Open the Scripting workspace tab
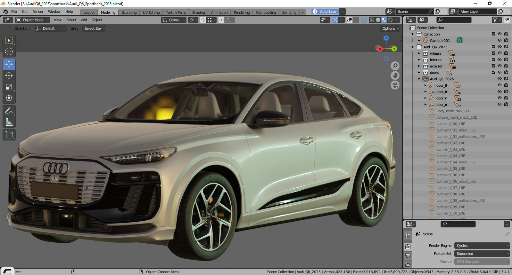This screenshot has width=512, height=275. (289, 12)
